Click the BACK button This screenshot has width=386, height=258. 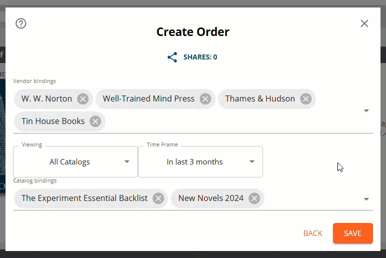point(313,233)
